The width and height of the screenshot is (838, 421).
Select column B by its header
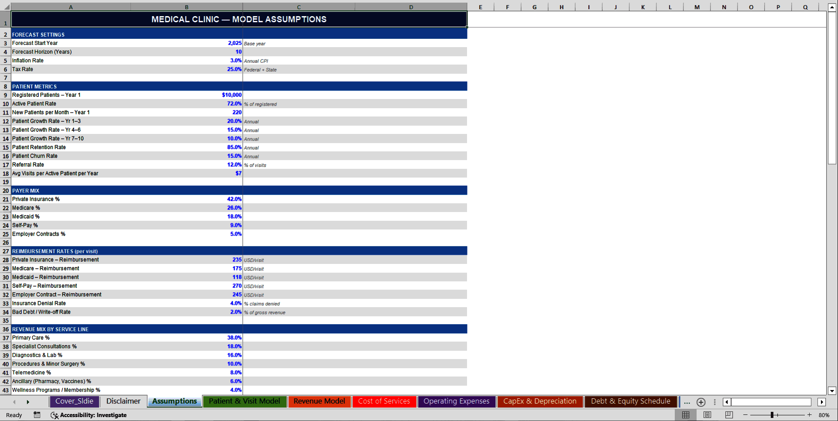(x=186, y=7)
